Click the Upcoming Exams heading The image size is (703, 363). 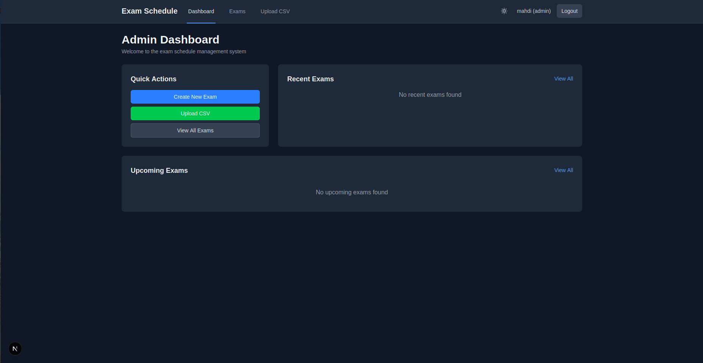point(159,171)
